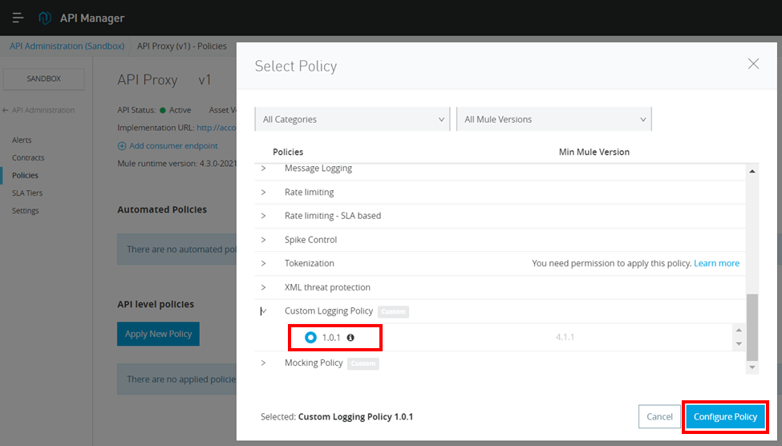Open the All Categories dropdown

352,120
